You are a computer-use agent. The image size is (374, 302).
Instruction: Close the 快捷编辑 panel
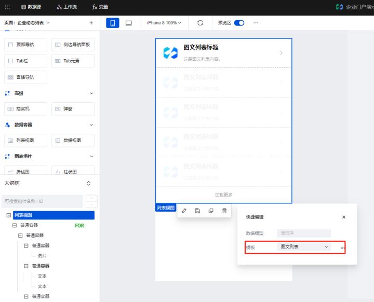[x=344, y=217]
